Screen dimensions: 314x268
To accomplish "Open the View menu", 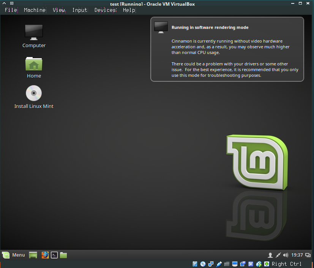I will (x=59, y=10).
